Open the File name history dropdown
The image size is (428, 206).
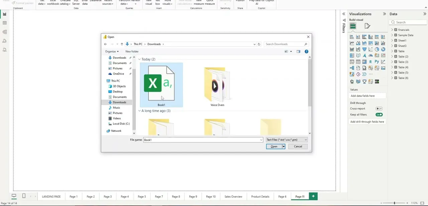click(x=261, y=140)
